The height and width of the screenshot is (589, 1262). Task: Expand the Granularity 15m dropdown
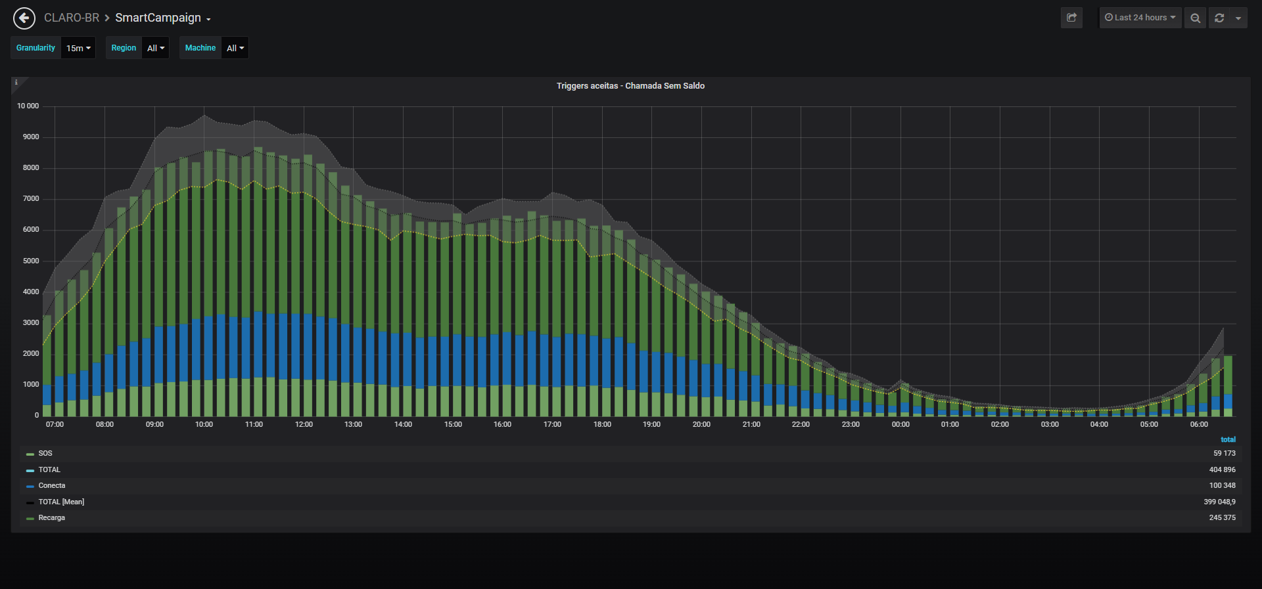(x=78, y=48)
